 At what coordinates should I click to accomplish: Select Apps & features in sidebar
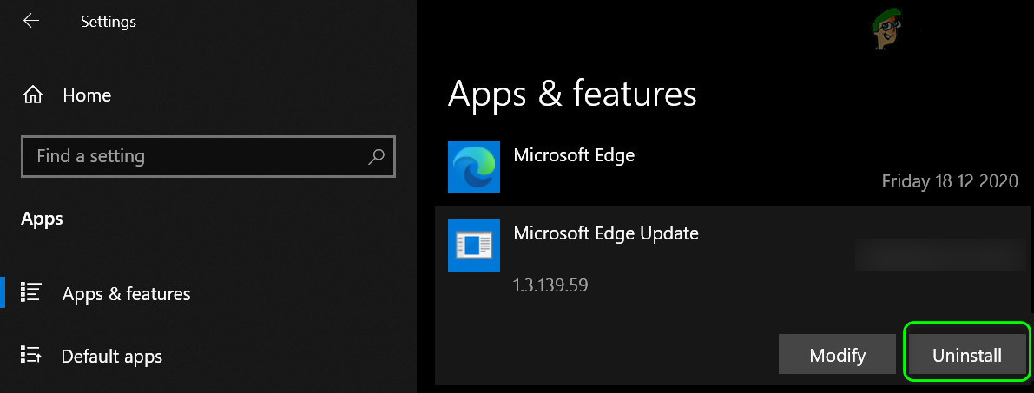coord(126,294)
